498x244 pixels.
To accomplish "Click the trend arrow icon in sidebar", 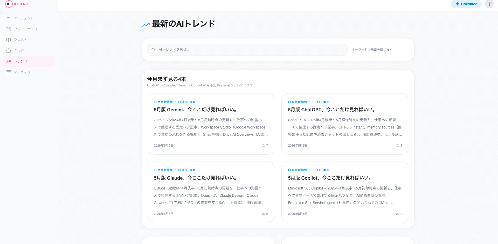I will [x=9, y=62].
